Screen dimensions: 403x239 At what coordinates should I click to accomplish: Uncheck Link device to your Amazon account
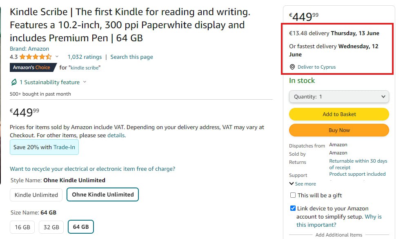[293, 208]
